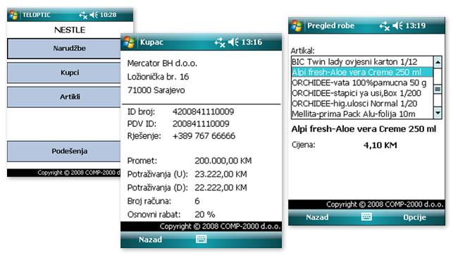
Task: Select Potraživanja (D) value 22.222,00 KM
Action: tap(221, 188)
